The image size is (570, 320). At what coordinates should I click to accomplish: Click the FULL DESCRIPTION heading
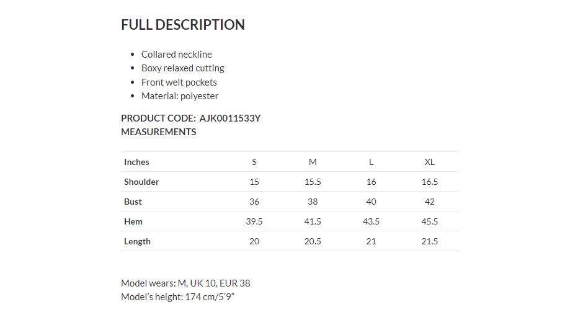(x=182, y=25)
